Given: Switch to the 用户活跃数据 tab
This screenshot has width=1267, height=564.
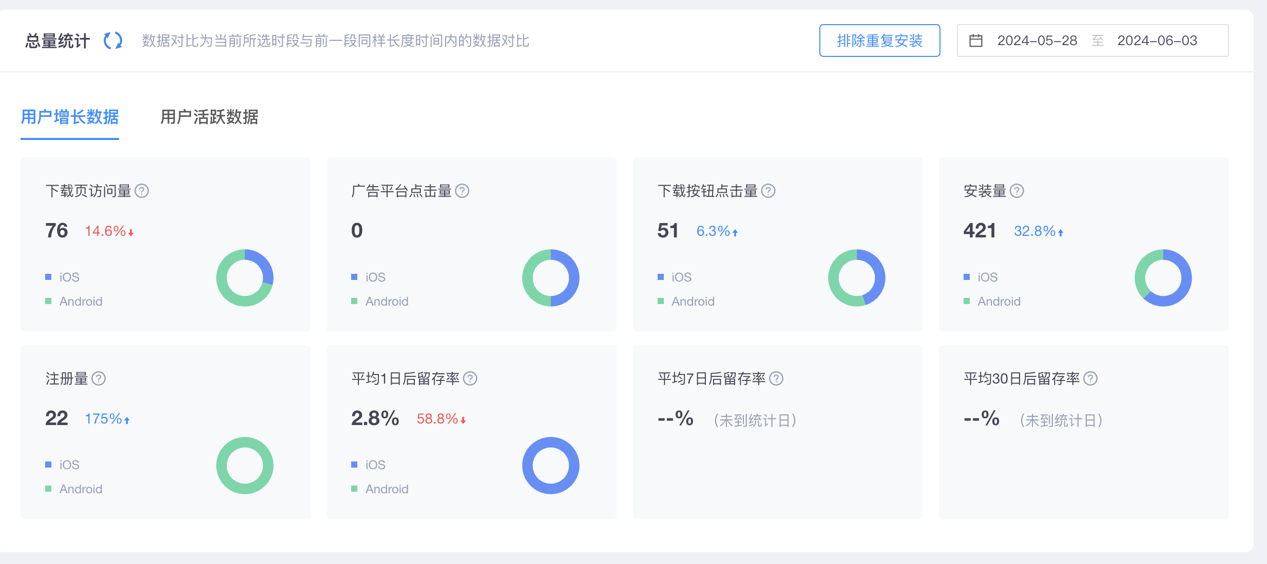Looking at the screenshot, I should (x=209, y=117).
